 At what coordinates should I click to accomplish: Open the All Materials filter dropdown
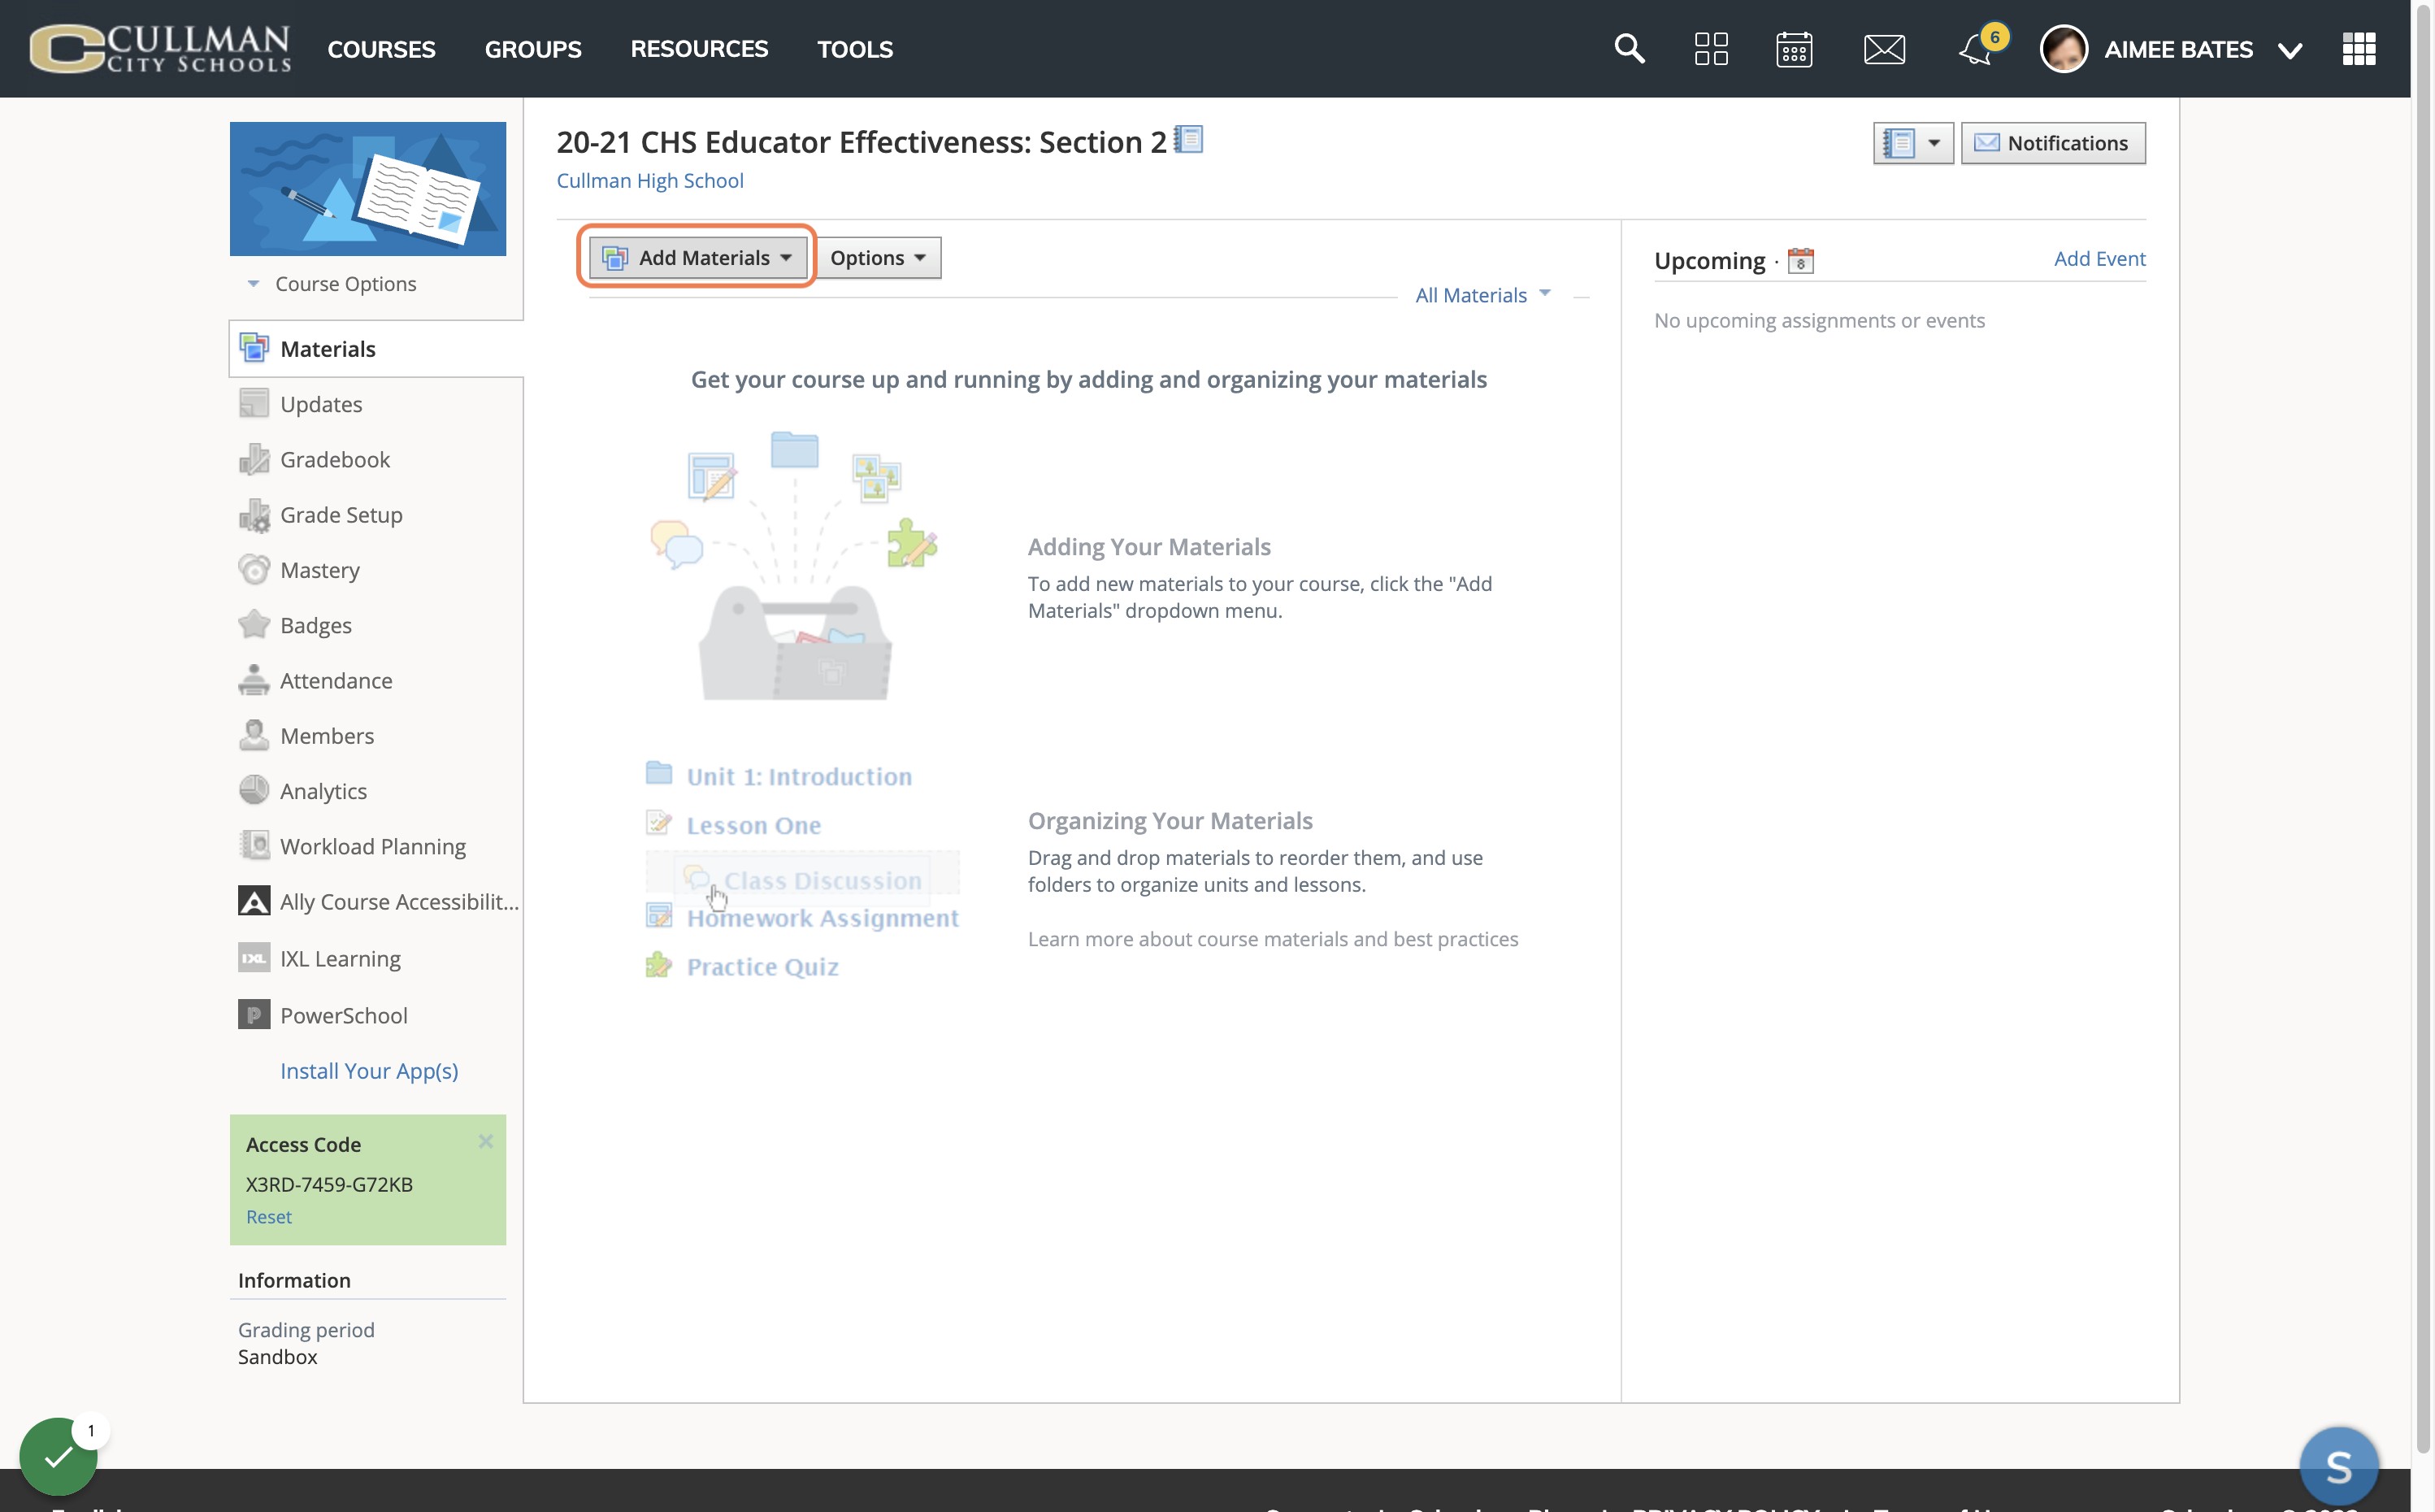click(x=1482, y=294)
